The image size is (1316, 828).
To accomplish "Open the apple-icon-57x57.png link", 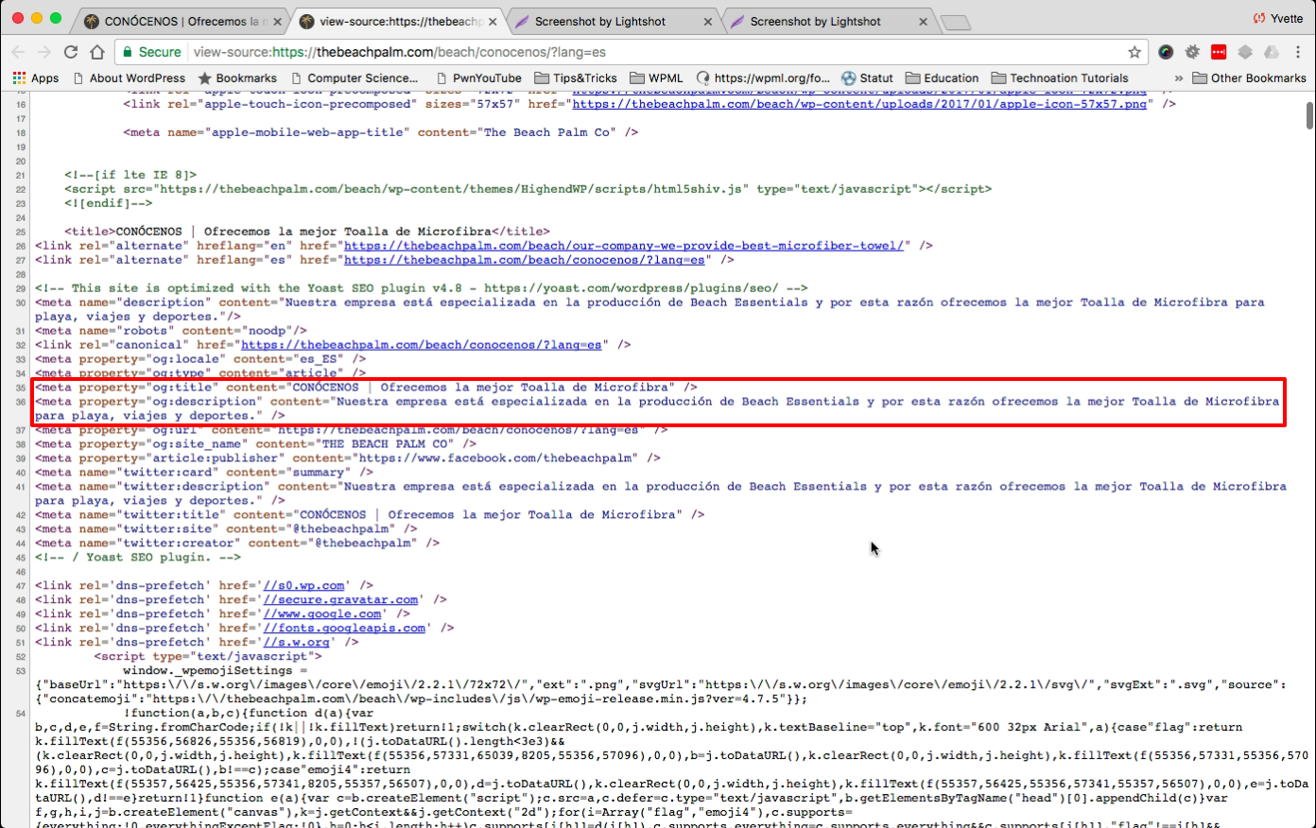I will [x=859, y=104].
